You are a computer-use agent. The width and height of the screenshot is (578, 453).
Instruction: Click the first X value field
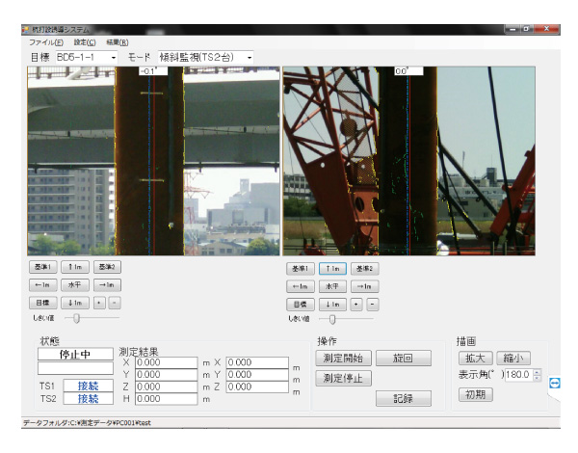point(167,362)
